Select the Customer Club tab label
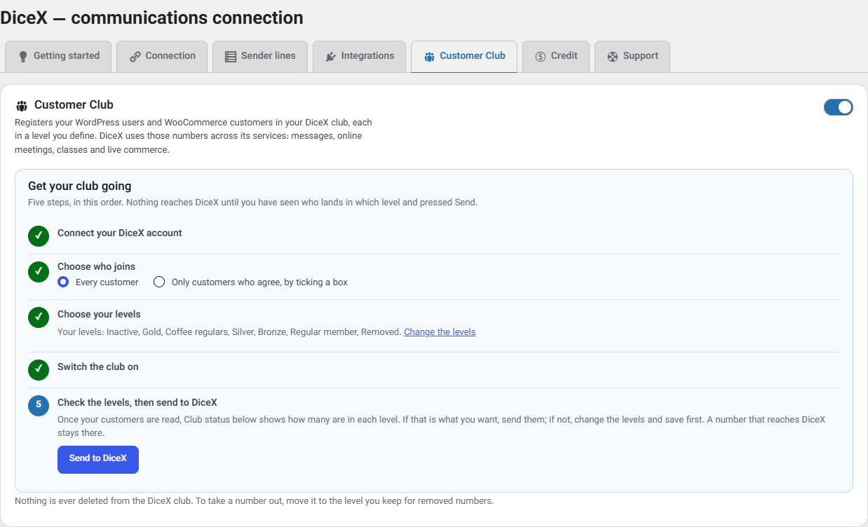868x527 pixels. [473, 56]
